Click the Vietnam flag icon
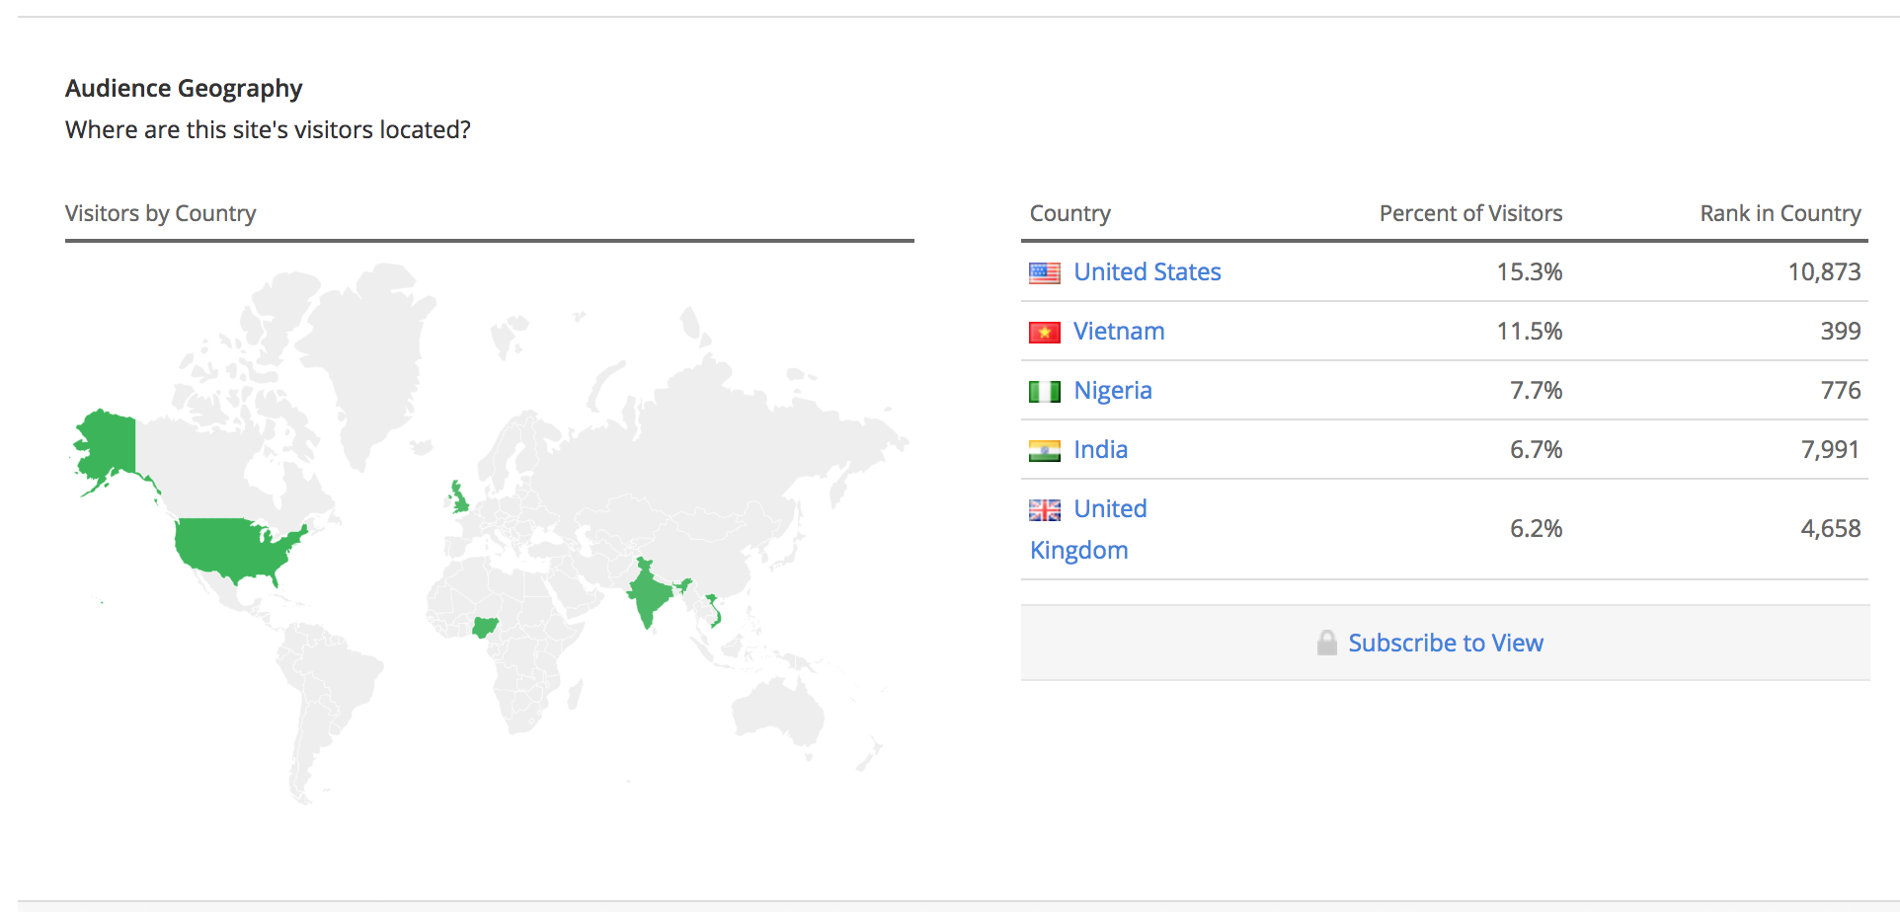This screenshot has height=912, width=1900. 1044,333
